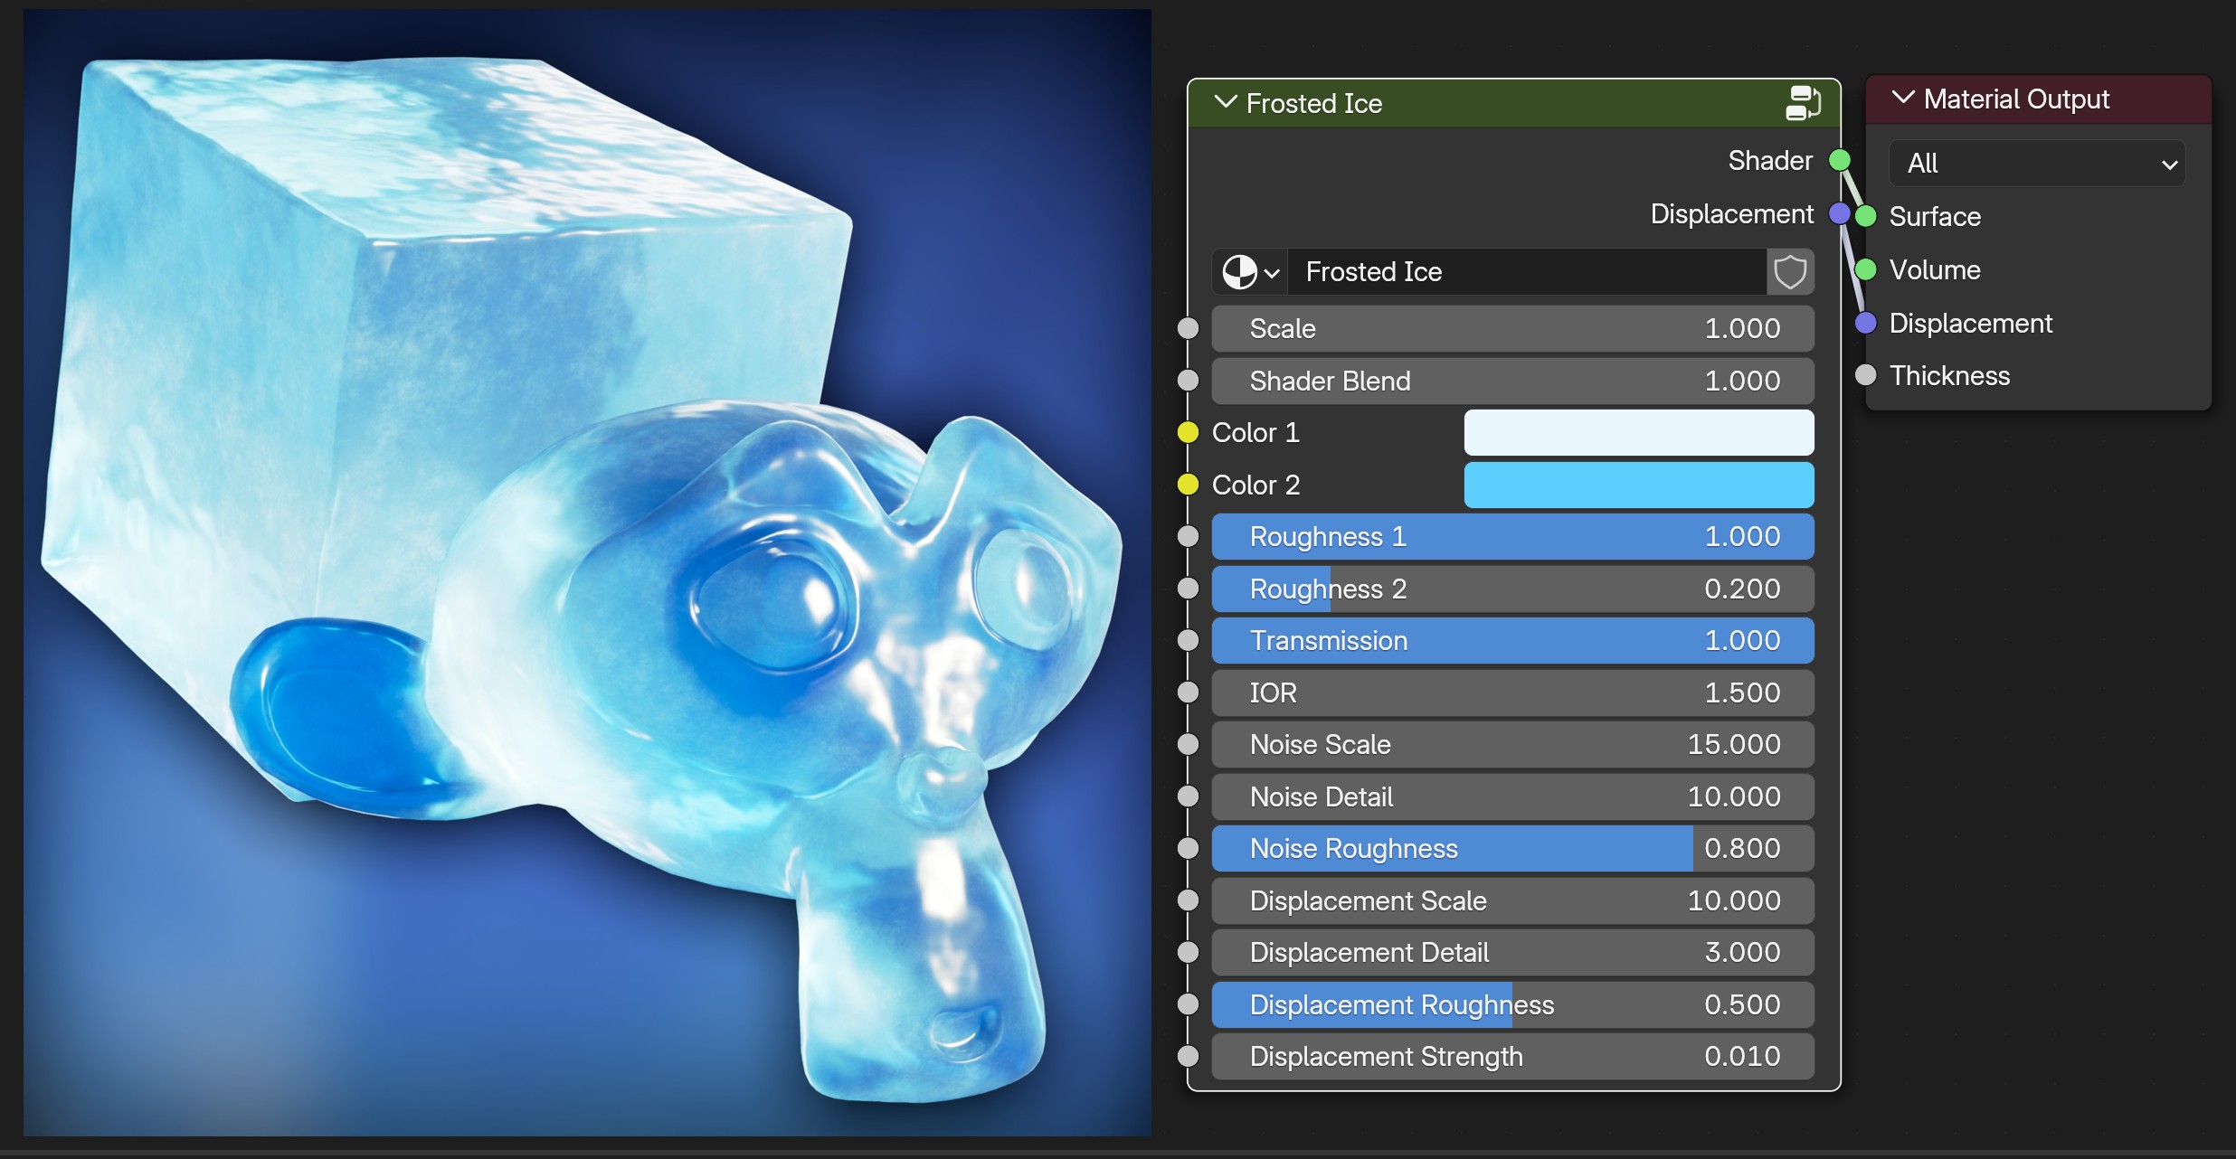Viewport: 2236px width, 1159px height.
Task: Click the Displacement Detail field
Action: click(1512, 952)
